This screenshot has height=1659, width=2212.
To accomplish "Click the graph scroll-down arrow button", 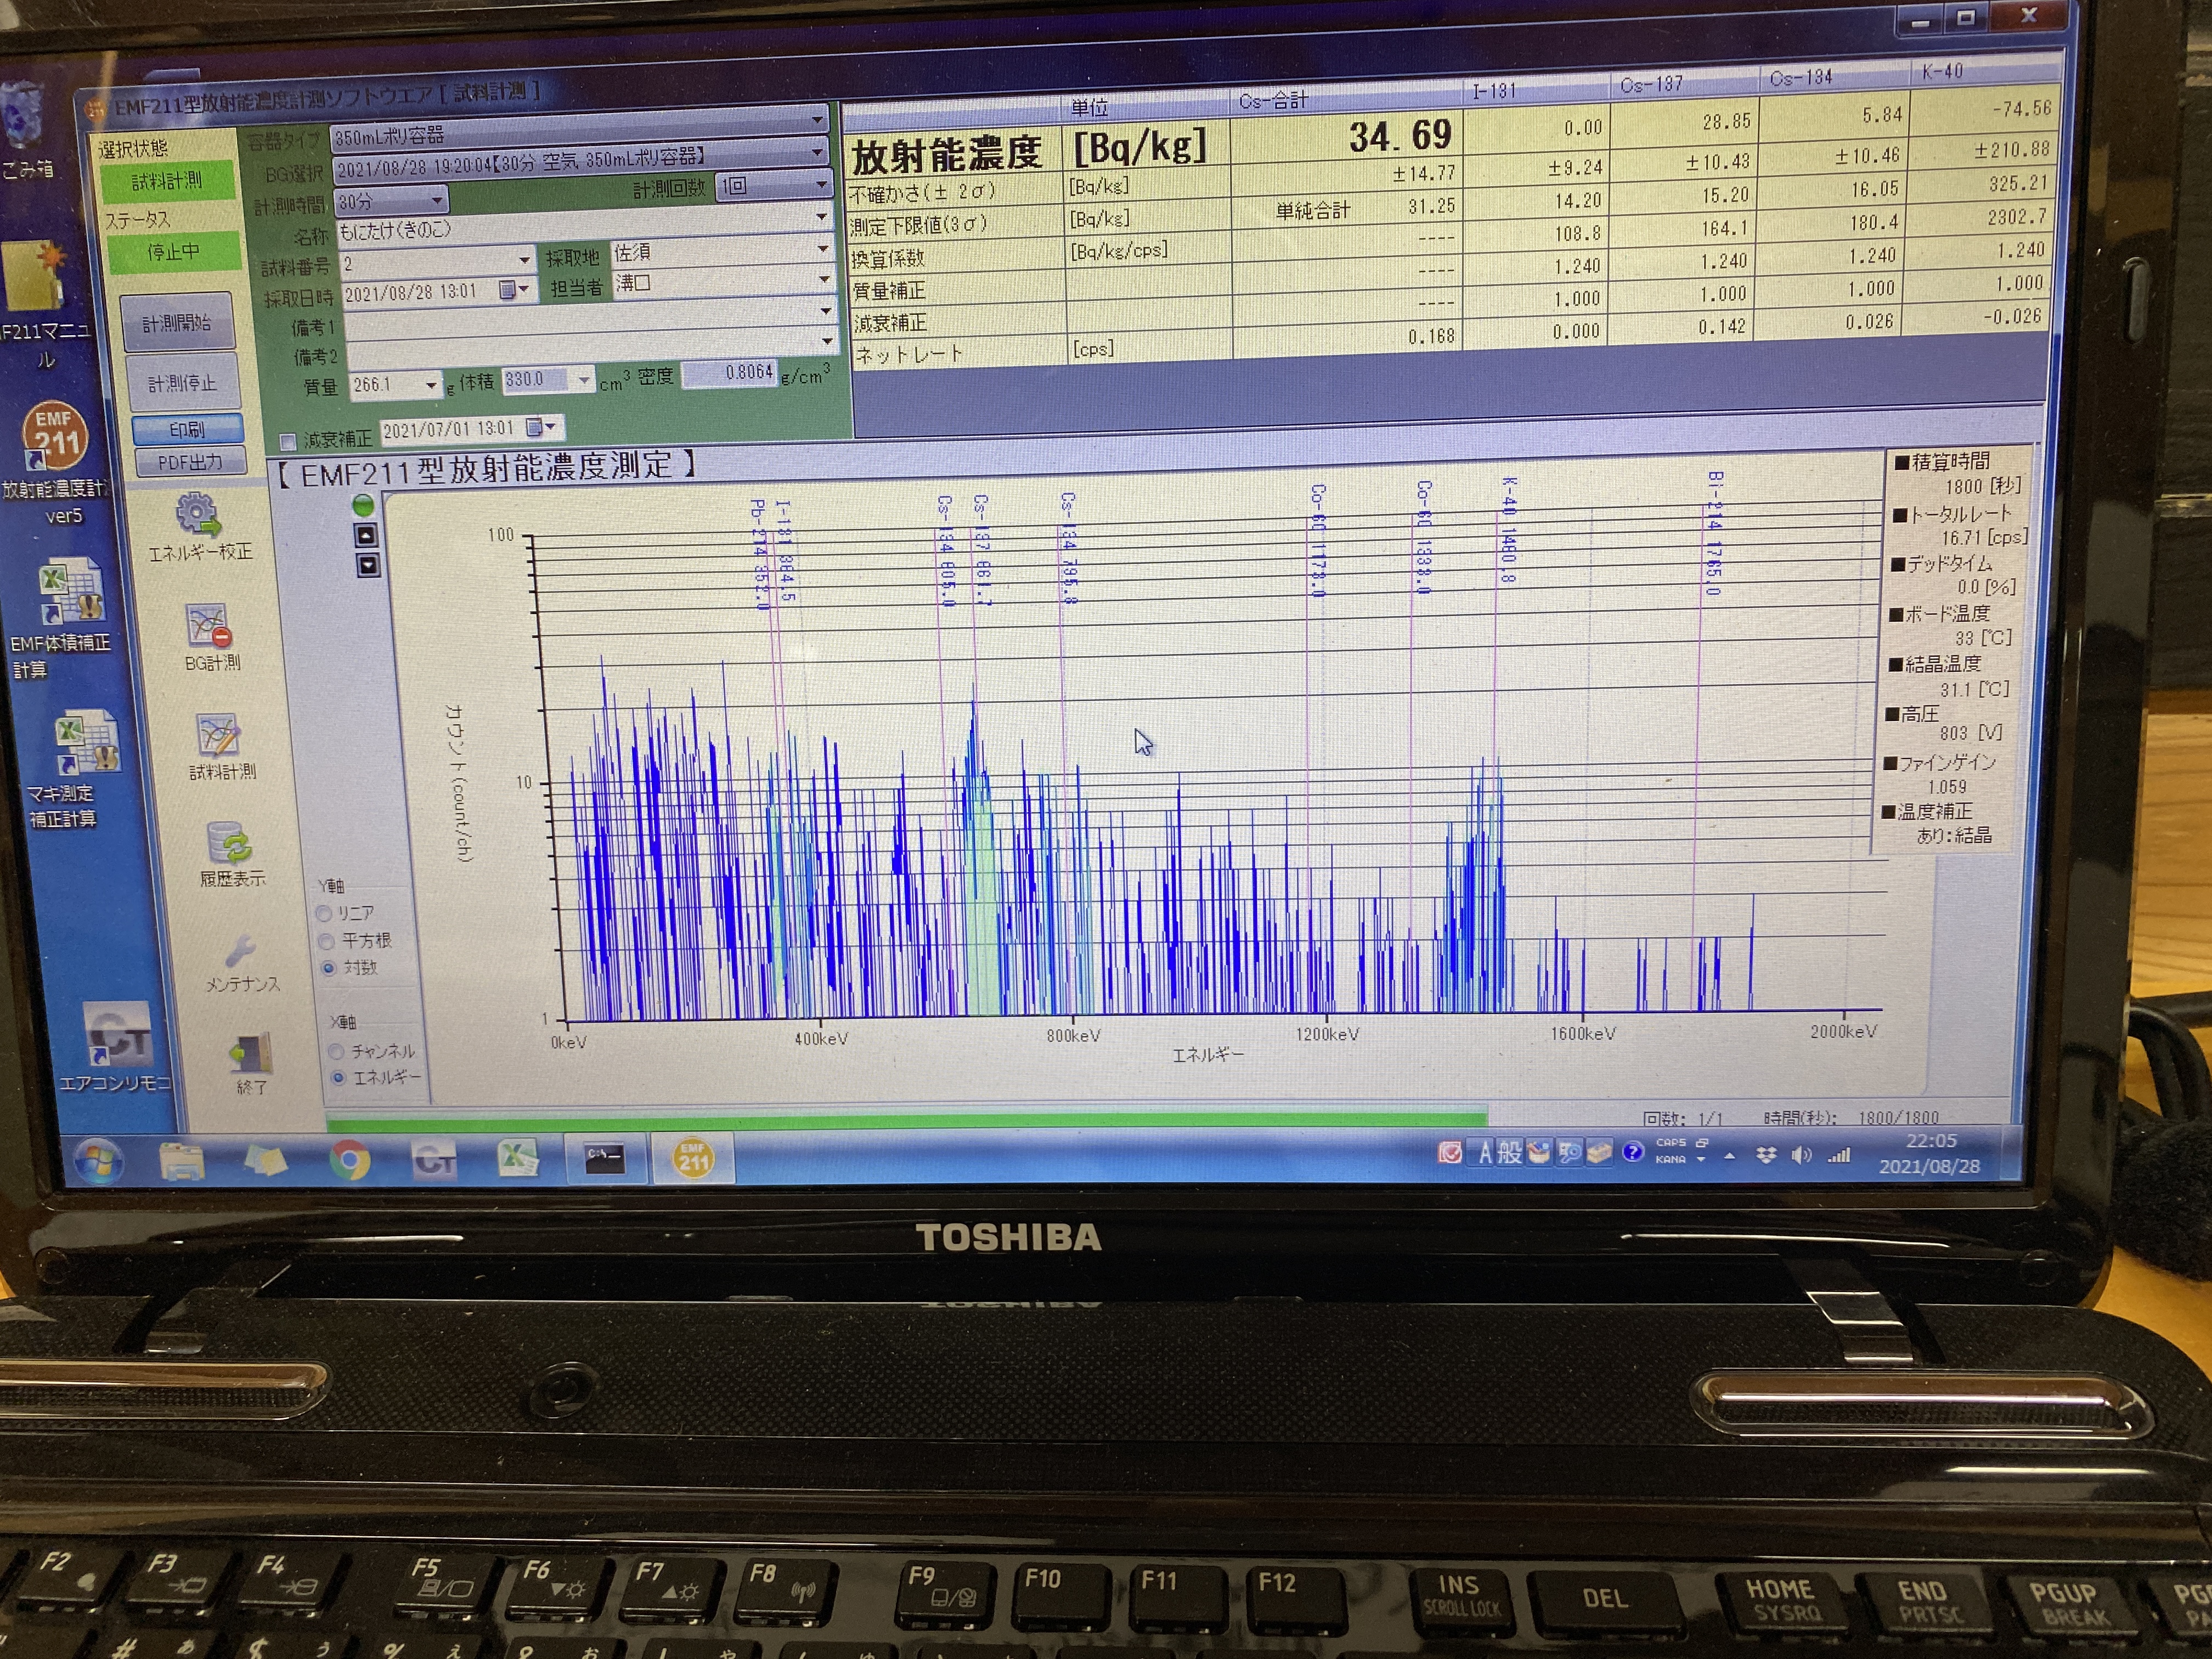I will (368, 566).
